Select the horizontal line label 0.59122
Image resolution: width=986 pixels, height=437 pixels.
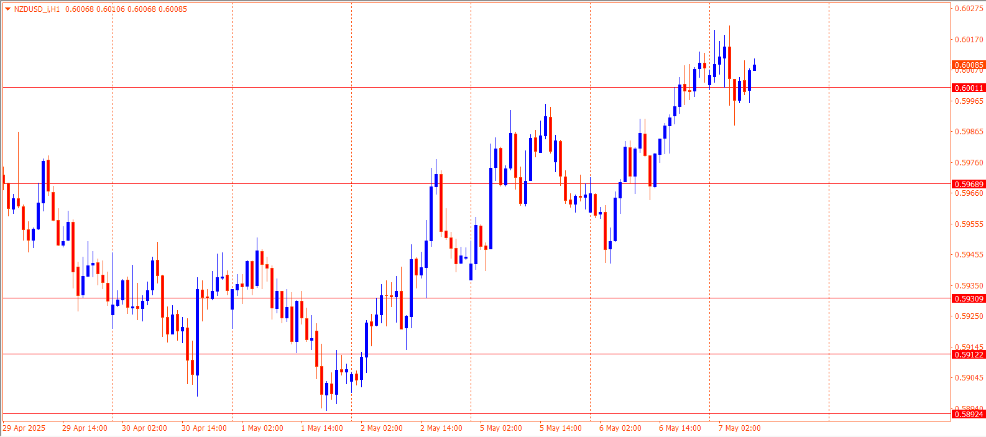tap(969, 354)
